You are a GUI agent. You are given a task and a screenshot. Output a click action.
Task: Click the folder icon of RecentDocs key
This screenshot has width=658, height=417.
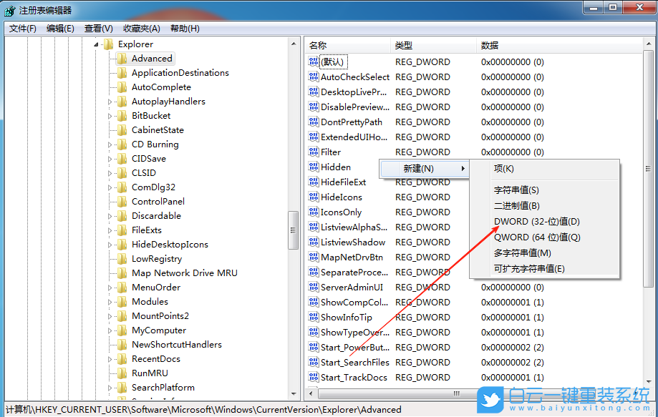[x=120, y=358]
